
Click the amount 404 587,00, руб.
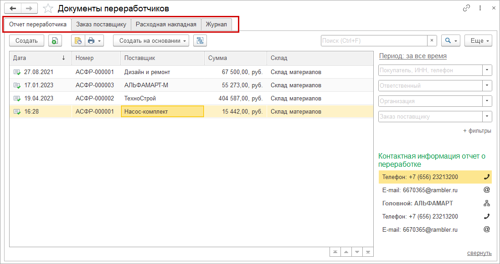241,99
